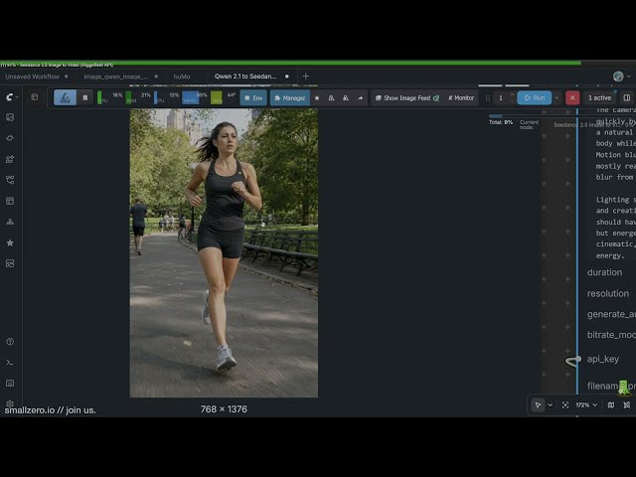Add a new workflow tab with plus
Viewport: 636px width, 477px height.
[x=305, y=77]
